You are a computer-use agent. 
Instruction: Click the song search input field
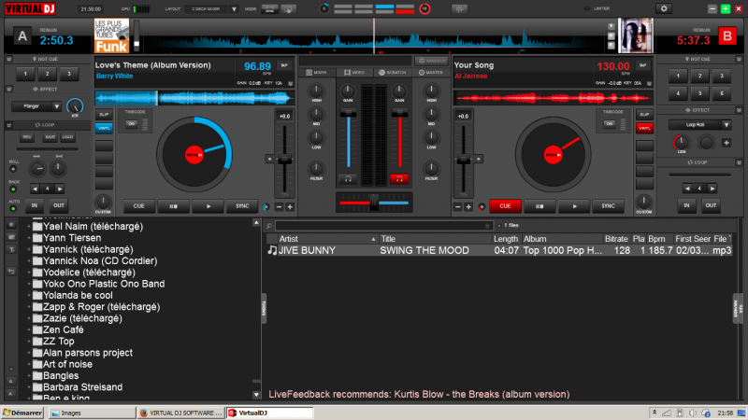click(x=383, y=226)
